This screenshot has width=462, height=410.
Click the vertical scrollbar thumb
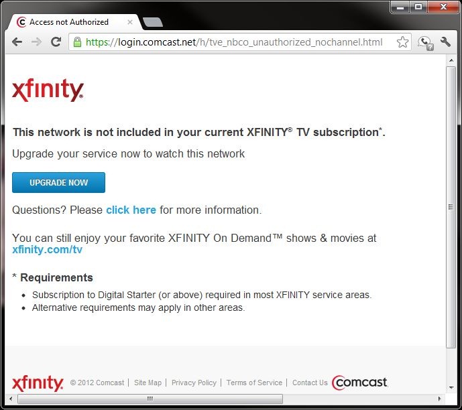pyautogui.click(x=451, y=207)
